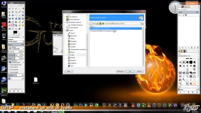Open the YouTube icon in the bottom dock
The width and height of the screenshot is (201, 113).
[x=125, y=105]
